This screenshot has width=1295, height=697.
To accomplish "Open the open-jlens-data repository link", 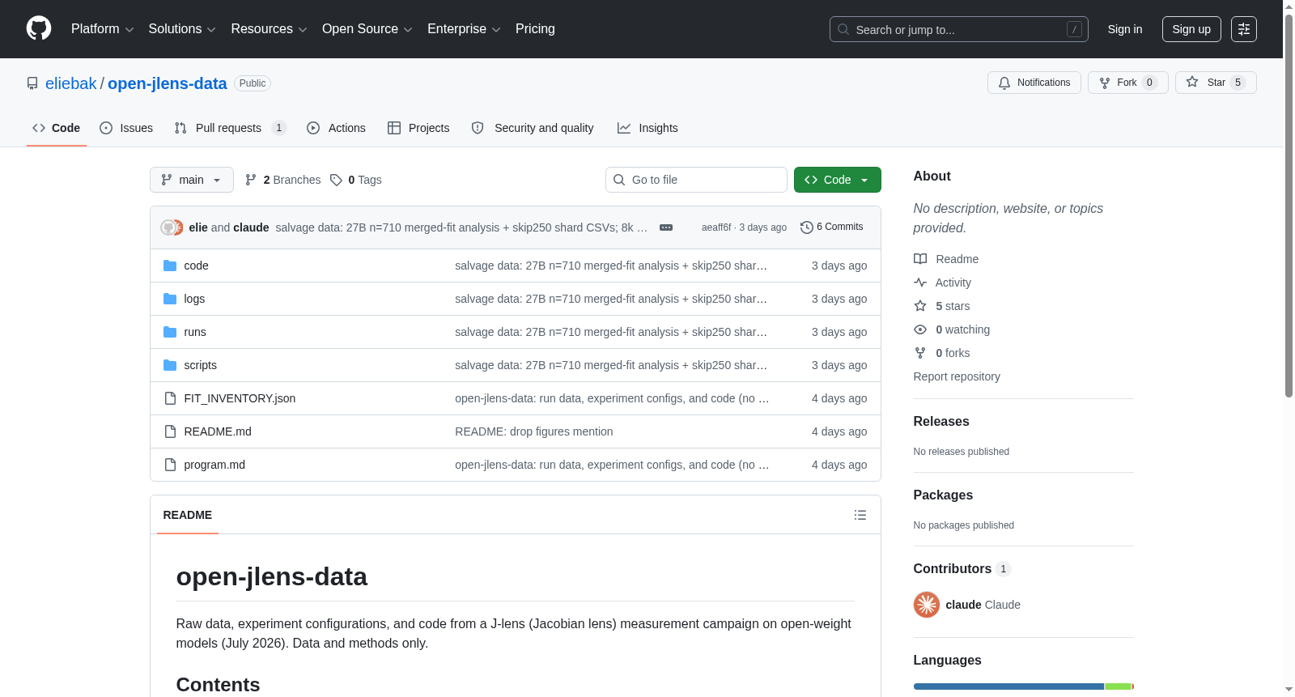I will tap(168, 83).
